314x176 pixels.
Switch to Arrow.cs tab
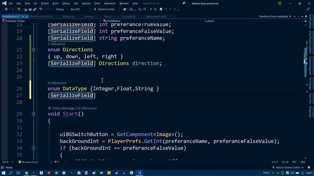coord(89,16)
